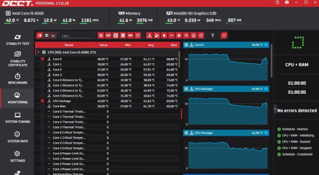Toggle storage sensors filter icon

point(123,35)
